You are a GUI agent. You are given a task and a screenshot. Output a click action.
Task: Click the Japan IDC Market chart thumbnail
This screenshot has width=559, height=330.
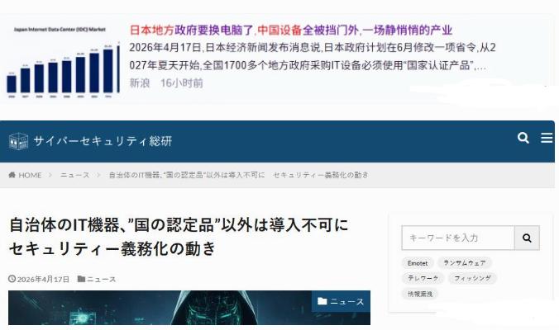(63, 62)
